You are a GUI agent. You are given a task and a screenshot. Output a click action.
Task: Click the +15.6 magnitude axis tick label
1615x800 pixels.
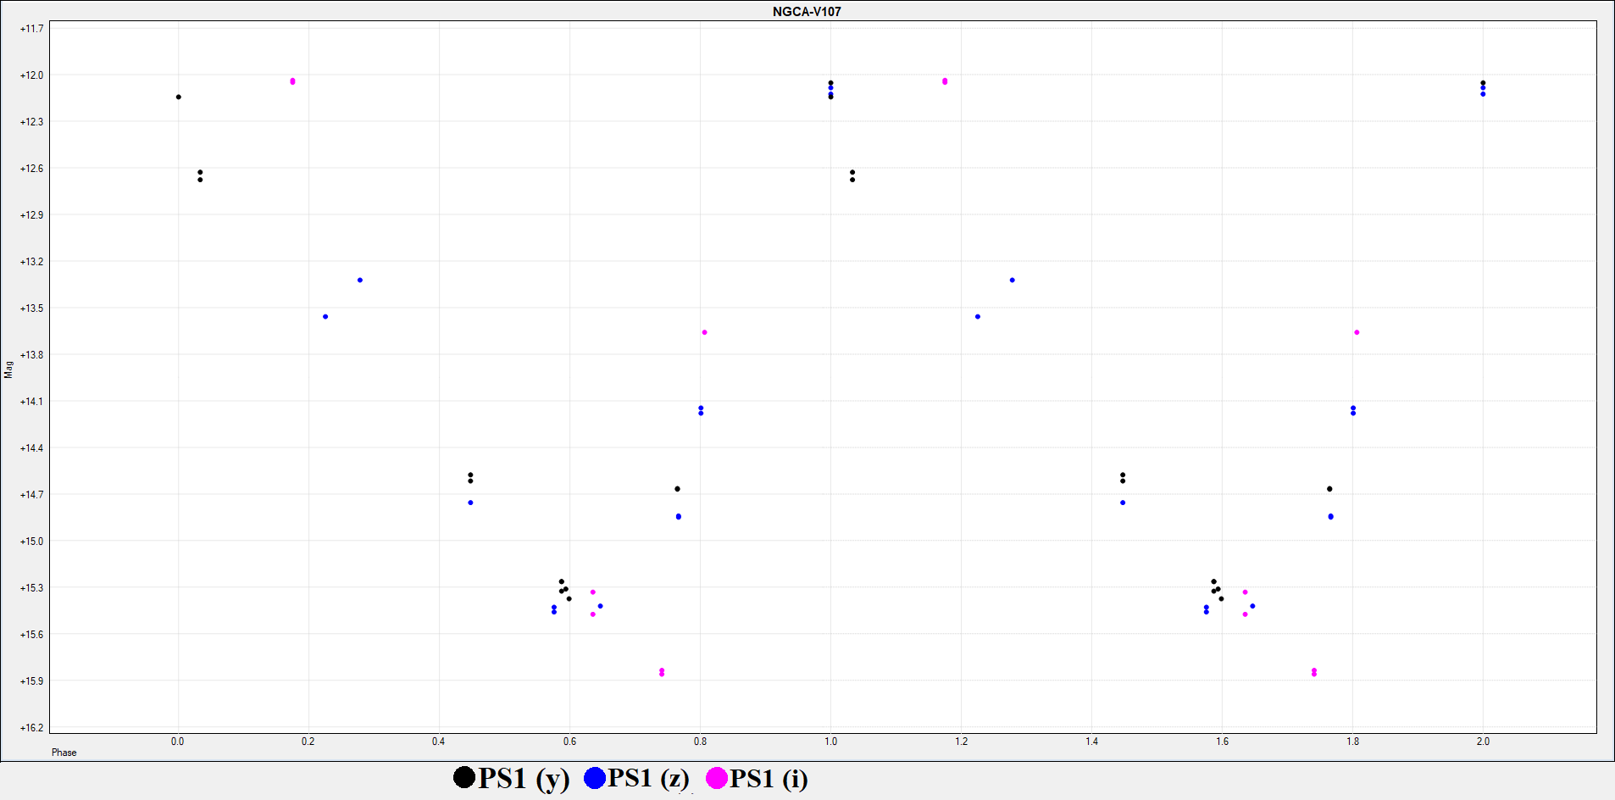point(31,635)
